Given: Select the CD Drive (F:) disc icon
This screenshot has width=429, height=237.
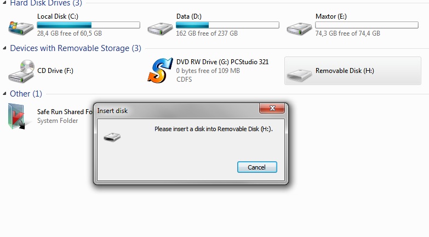Looking at the screenshot, I should coord(20,70).
